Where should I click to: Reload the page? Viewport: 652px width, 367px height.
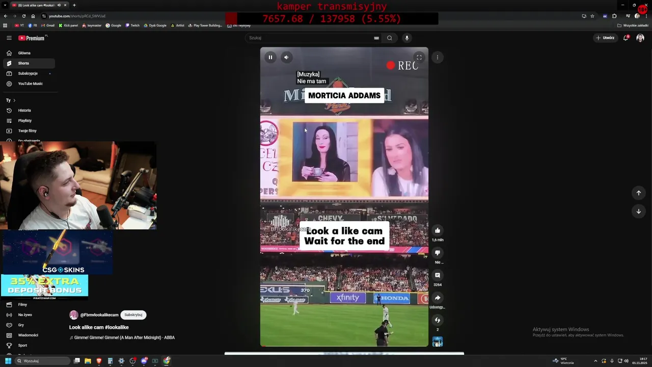click(x=23, y=16)
